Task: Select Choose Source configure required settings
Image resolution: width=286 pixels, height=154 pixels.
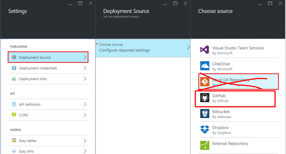Action: pyautogui.click(x=143, y=48)
